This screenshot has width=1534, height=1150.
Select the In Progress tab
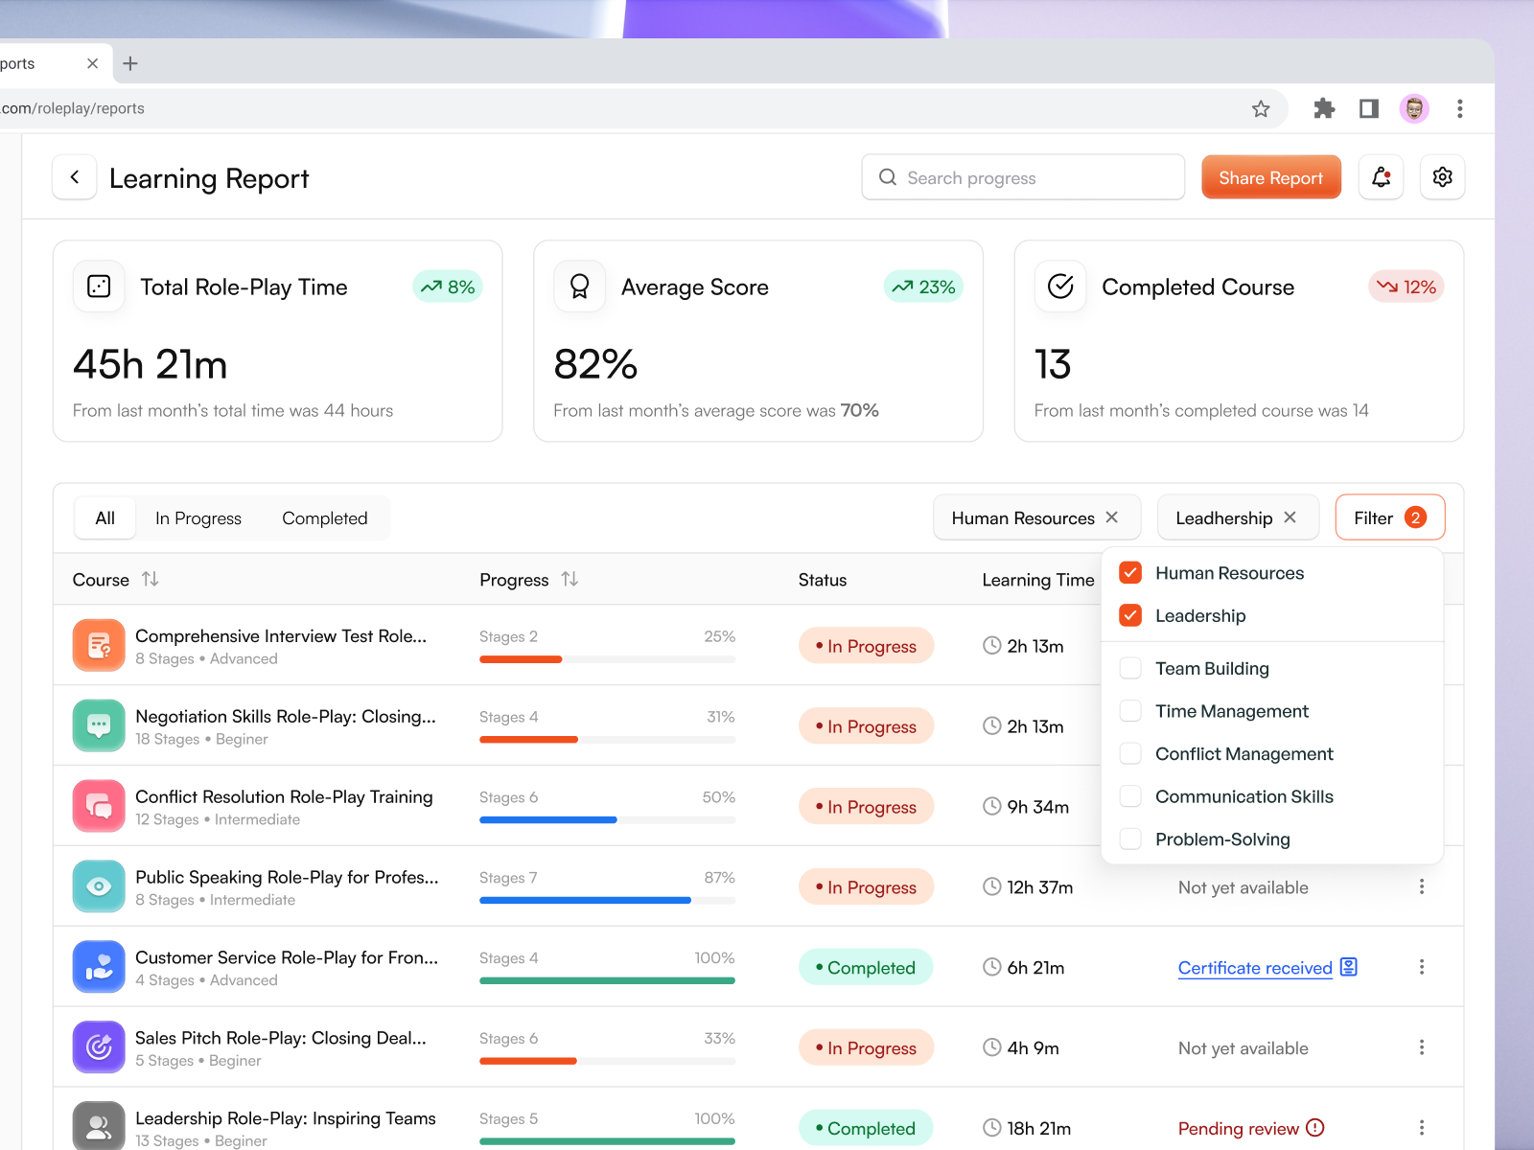(x=198, y=517)
